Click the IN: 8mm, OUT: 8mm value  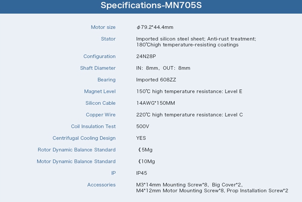point(163,68)
